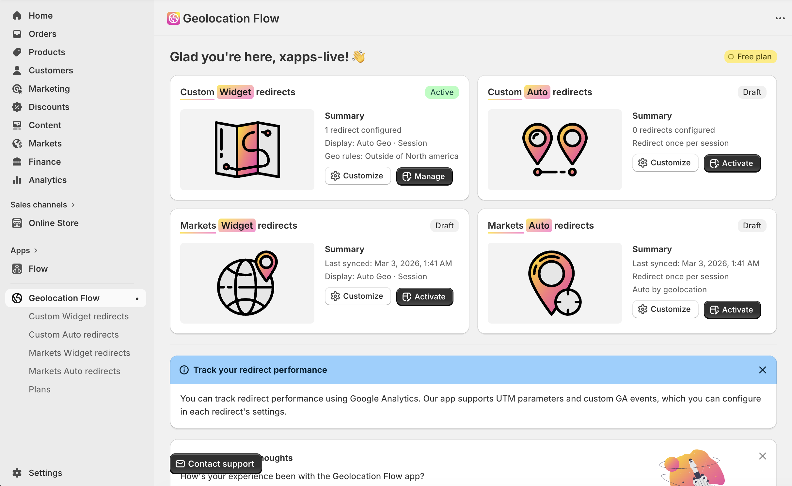Click the Geolocation Flow app icon in header
This screenshot has height=486, width=792.
(x=173, y=18)
